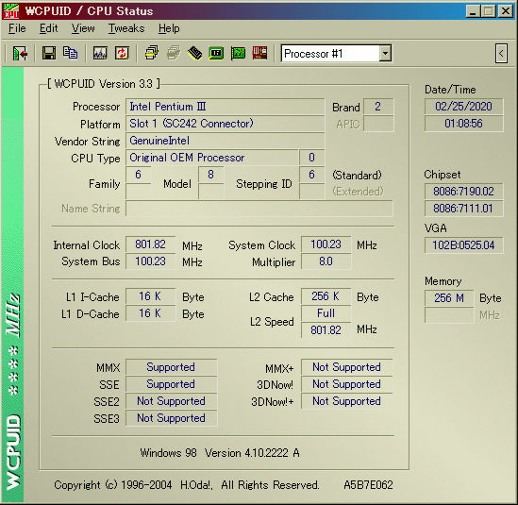Click the L2 Speed 801.82 MHz value
Screen dimensions: 518x505
[326, 329]
